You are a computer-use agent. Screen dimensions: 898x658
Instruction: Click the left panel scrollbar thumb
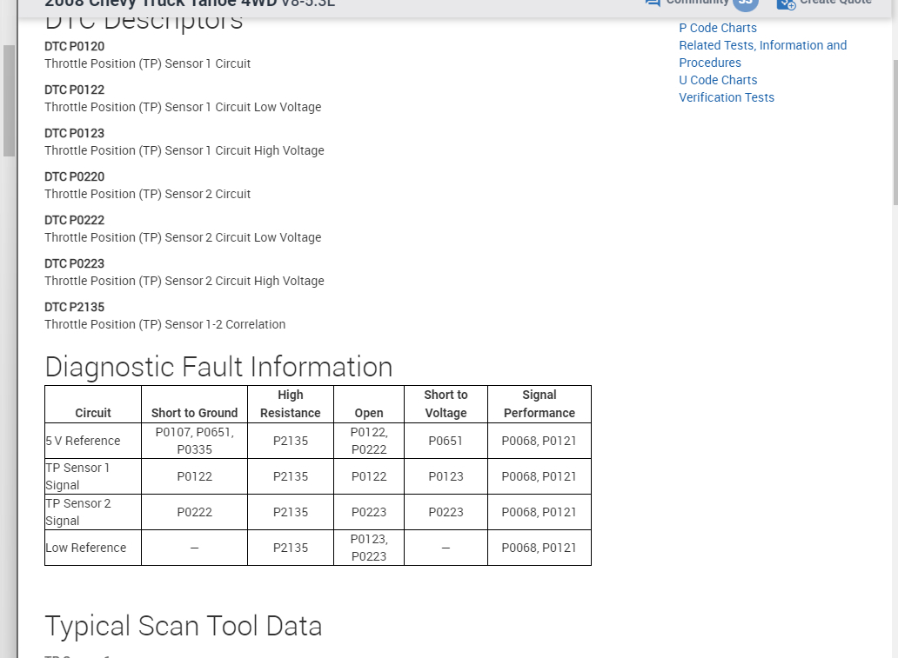point(9,100)
